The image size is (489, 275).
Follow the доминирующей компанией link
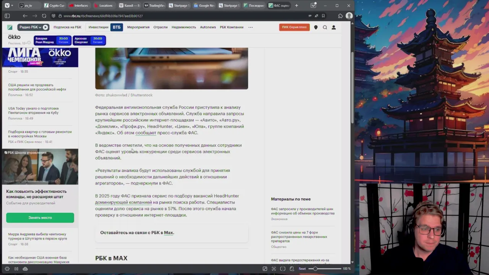(x=123, y=202)
